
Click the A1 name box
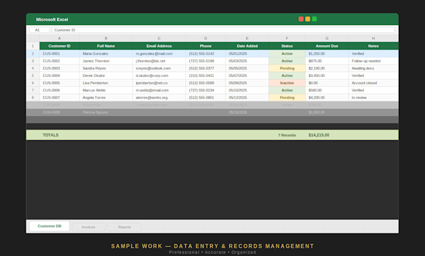tap(39, 30)
